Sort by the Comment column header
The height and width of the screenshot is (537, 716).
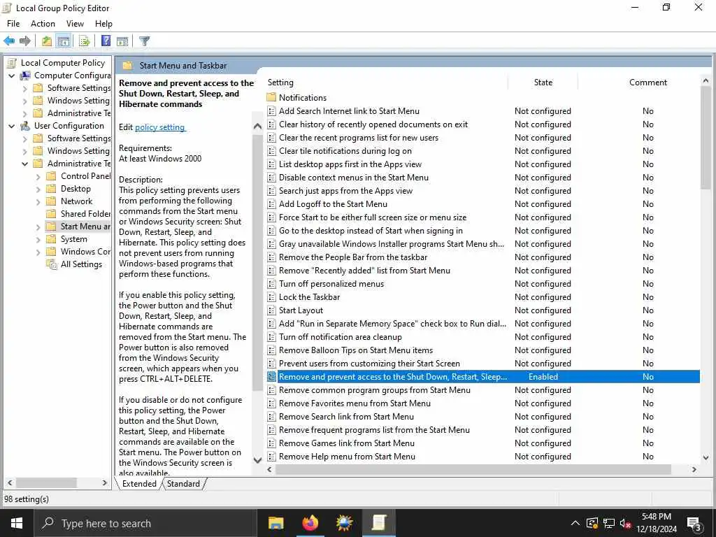[x=648, y=83]
